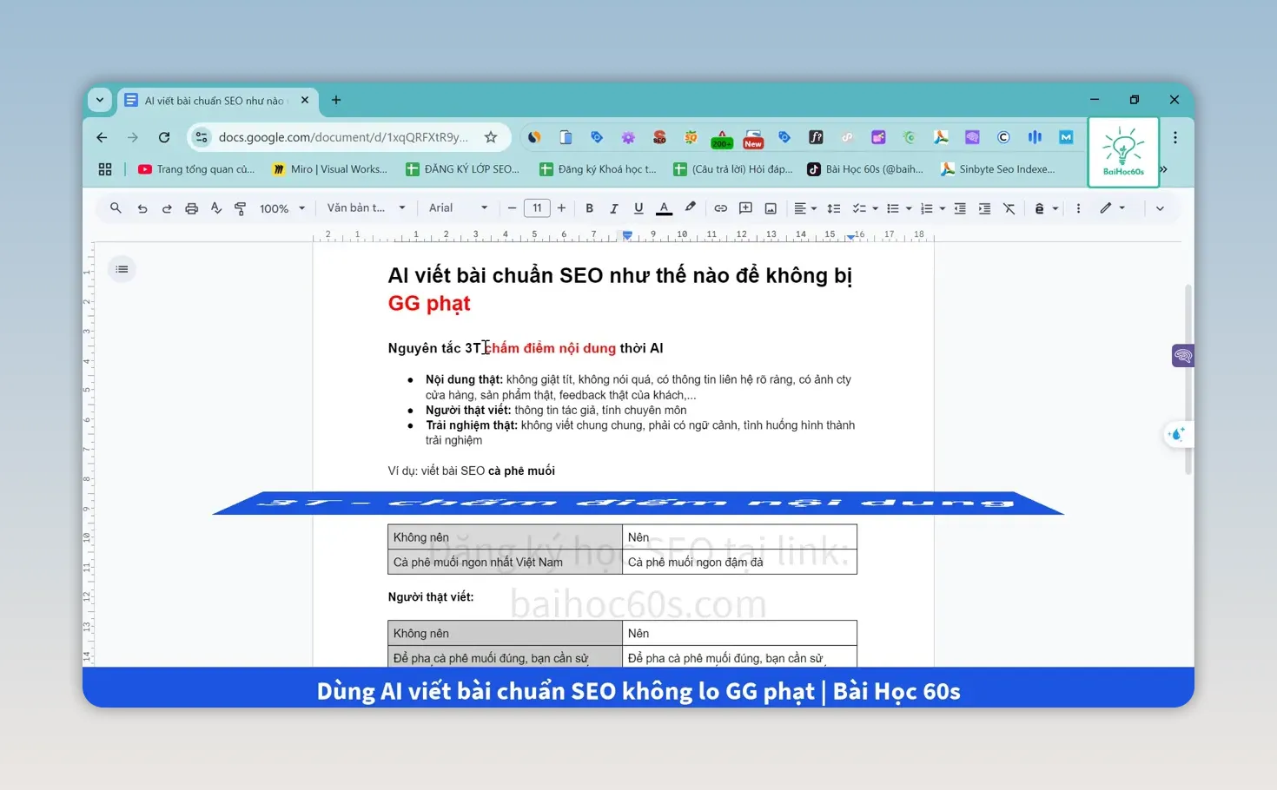Collapse the menus with the chevron arrow

point(1160,208)
